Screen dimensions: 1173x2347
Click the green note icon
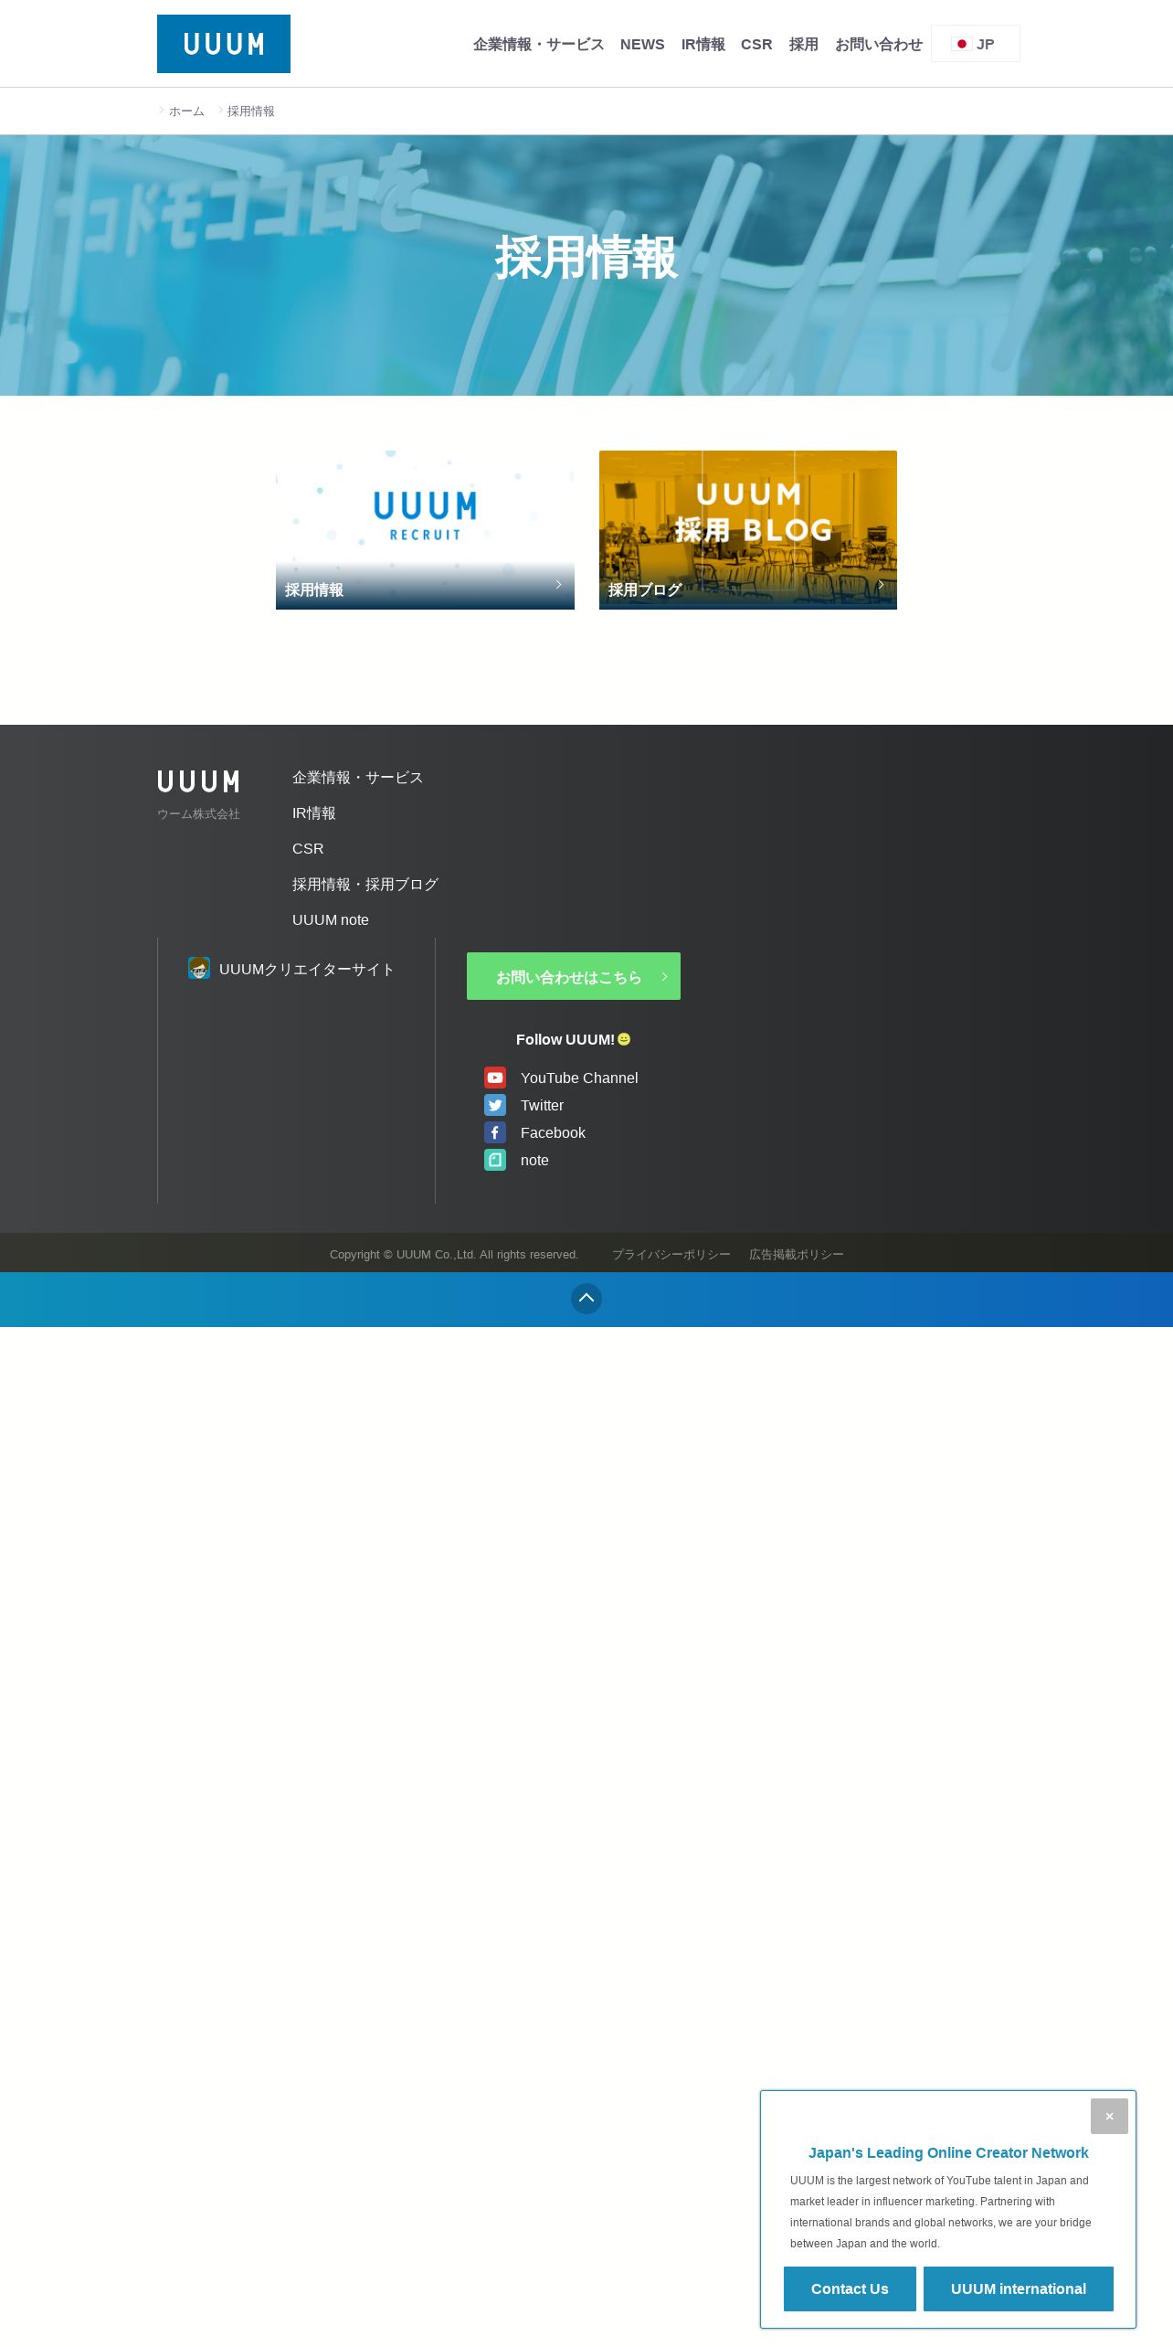pyautogui.click(x=495, y=1160)
